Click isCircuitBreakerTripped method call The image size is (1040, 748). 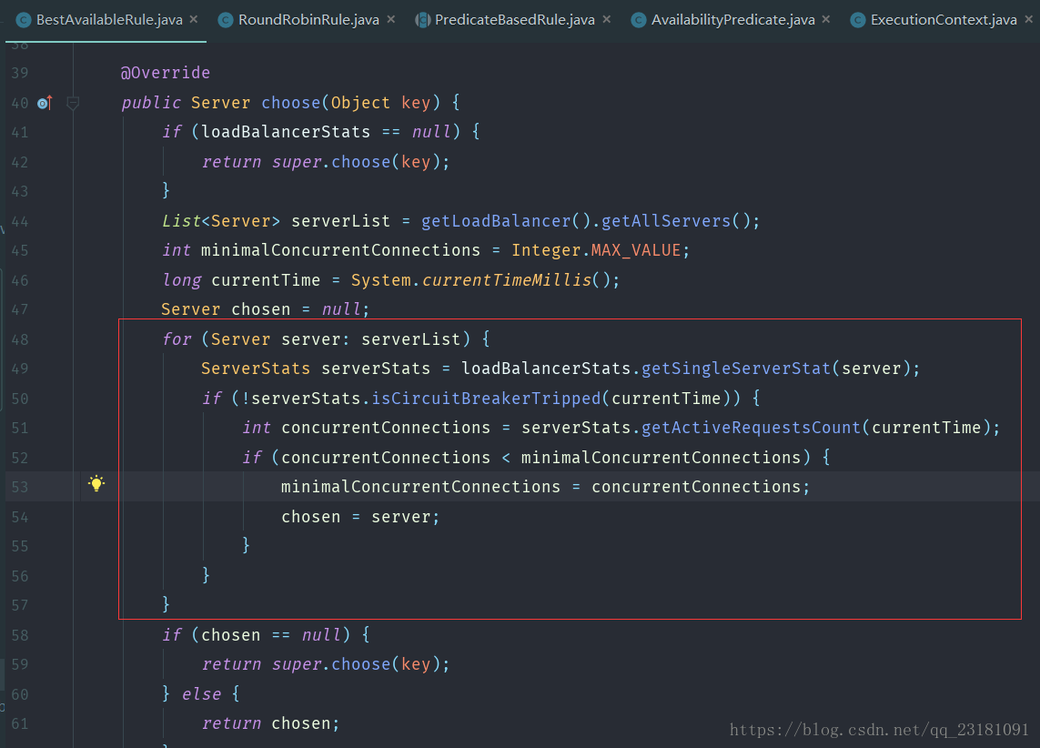(486, 399)
